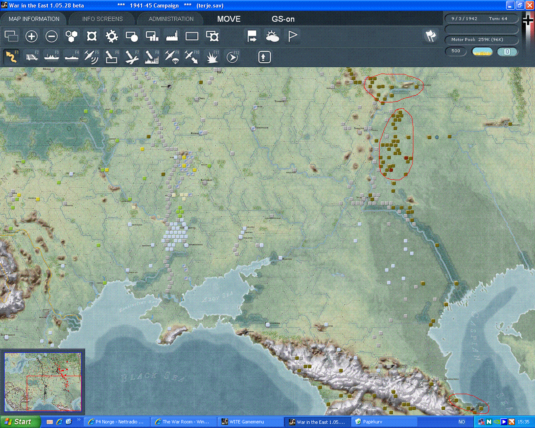The image size is (535, 428).
Task: Click the plain rectangle icon
Action: click(192, 36)
